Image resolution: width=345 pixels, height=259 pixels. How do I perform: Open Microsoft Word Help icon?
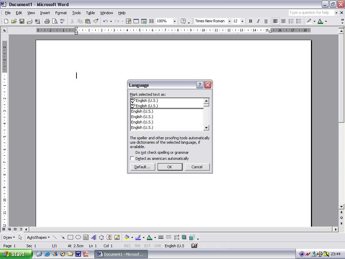coord(183,21)
